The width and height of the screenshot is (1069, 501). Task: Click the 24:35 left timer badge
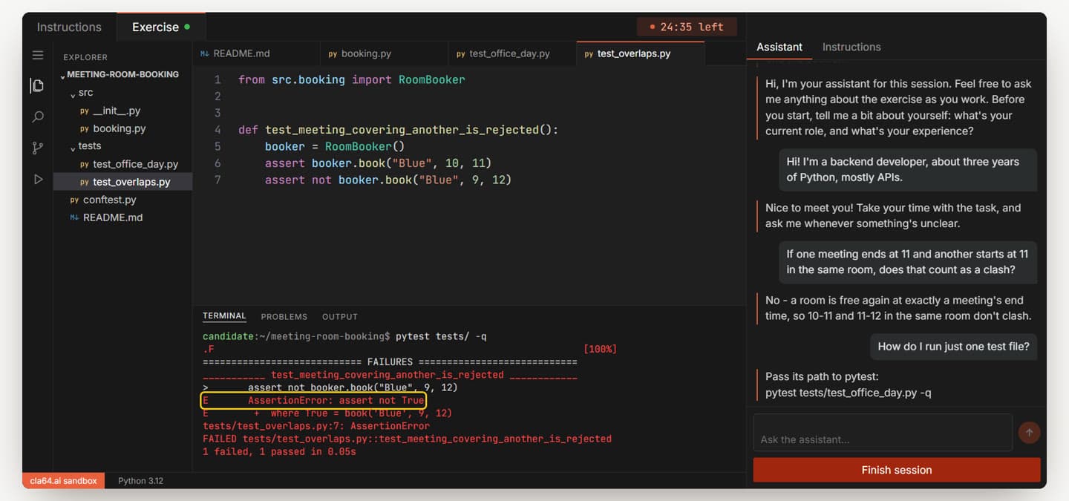(687, 27)
